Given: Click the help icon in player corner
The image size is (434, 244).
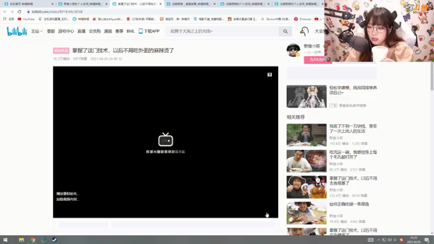Looking at the screenshot, I should pyautogui.click(x=270, y=75).
